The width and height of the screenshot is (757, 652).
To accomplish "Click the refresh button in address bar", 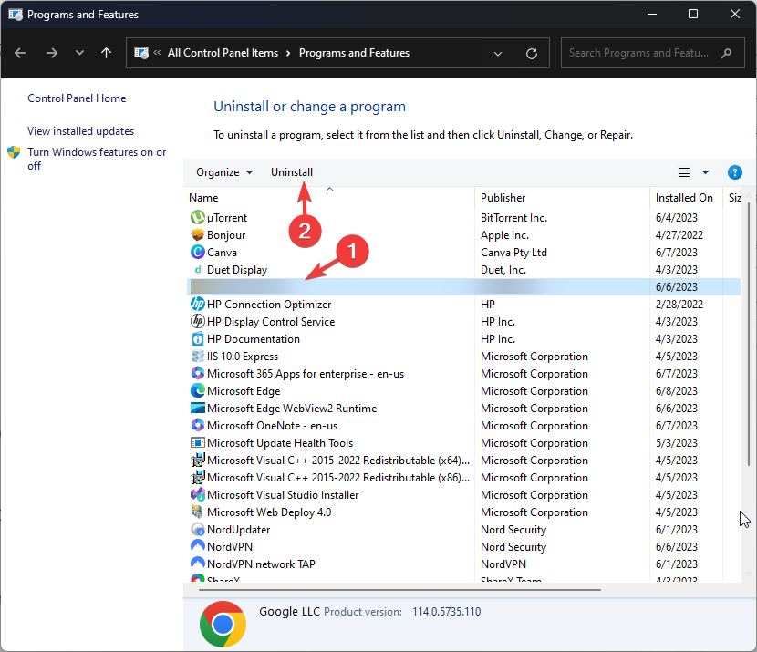I will coord(532,53).
